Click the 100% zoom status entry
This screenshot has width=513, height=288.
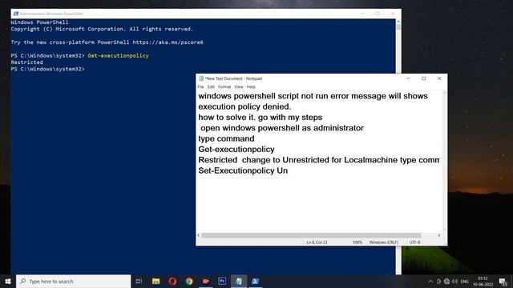(357, 242)
